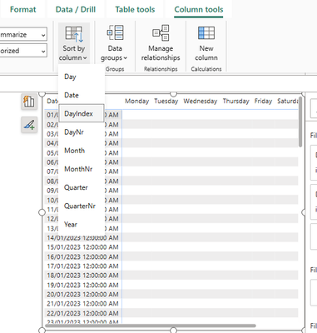The width and height of the screenshot is (317, 333).
Task: Select DayIndex as the sort column
Action: click(82, 113)
